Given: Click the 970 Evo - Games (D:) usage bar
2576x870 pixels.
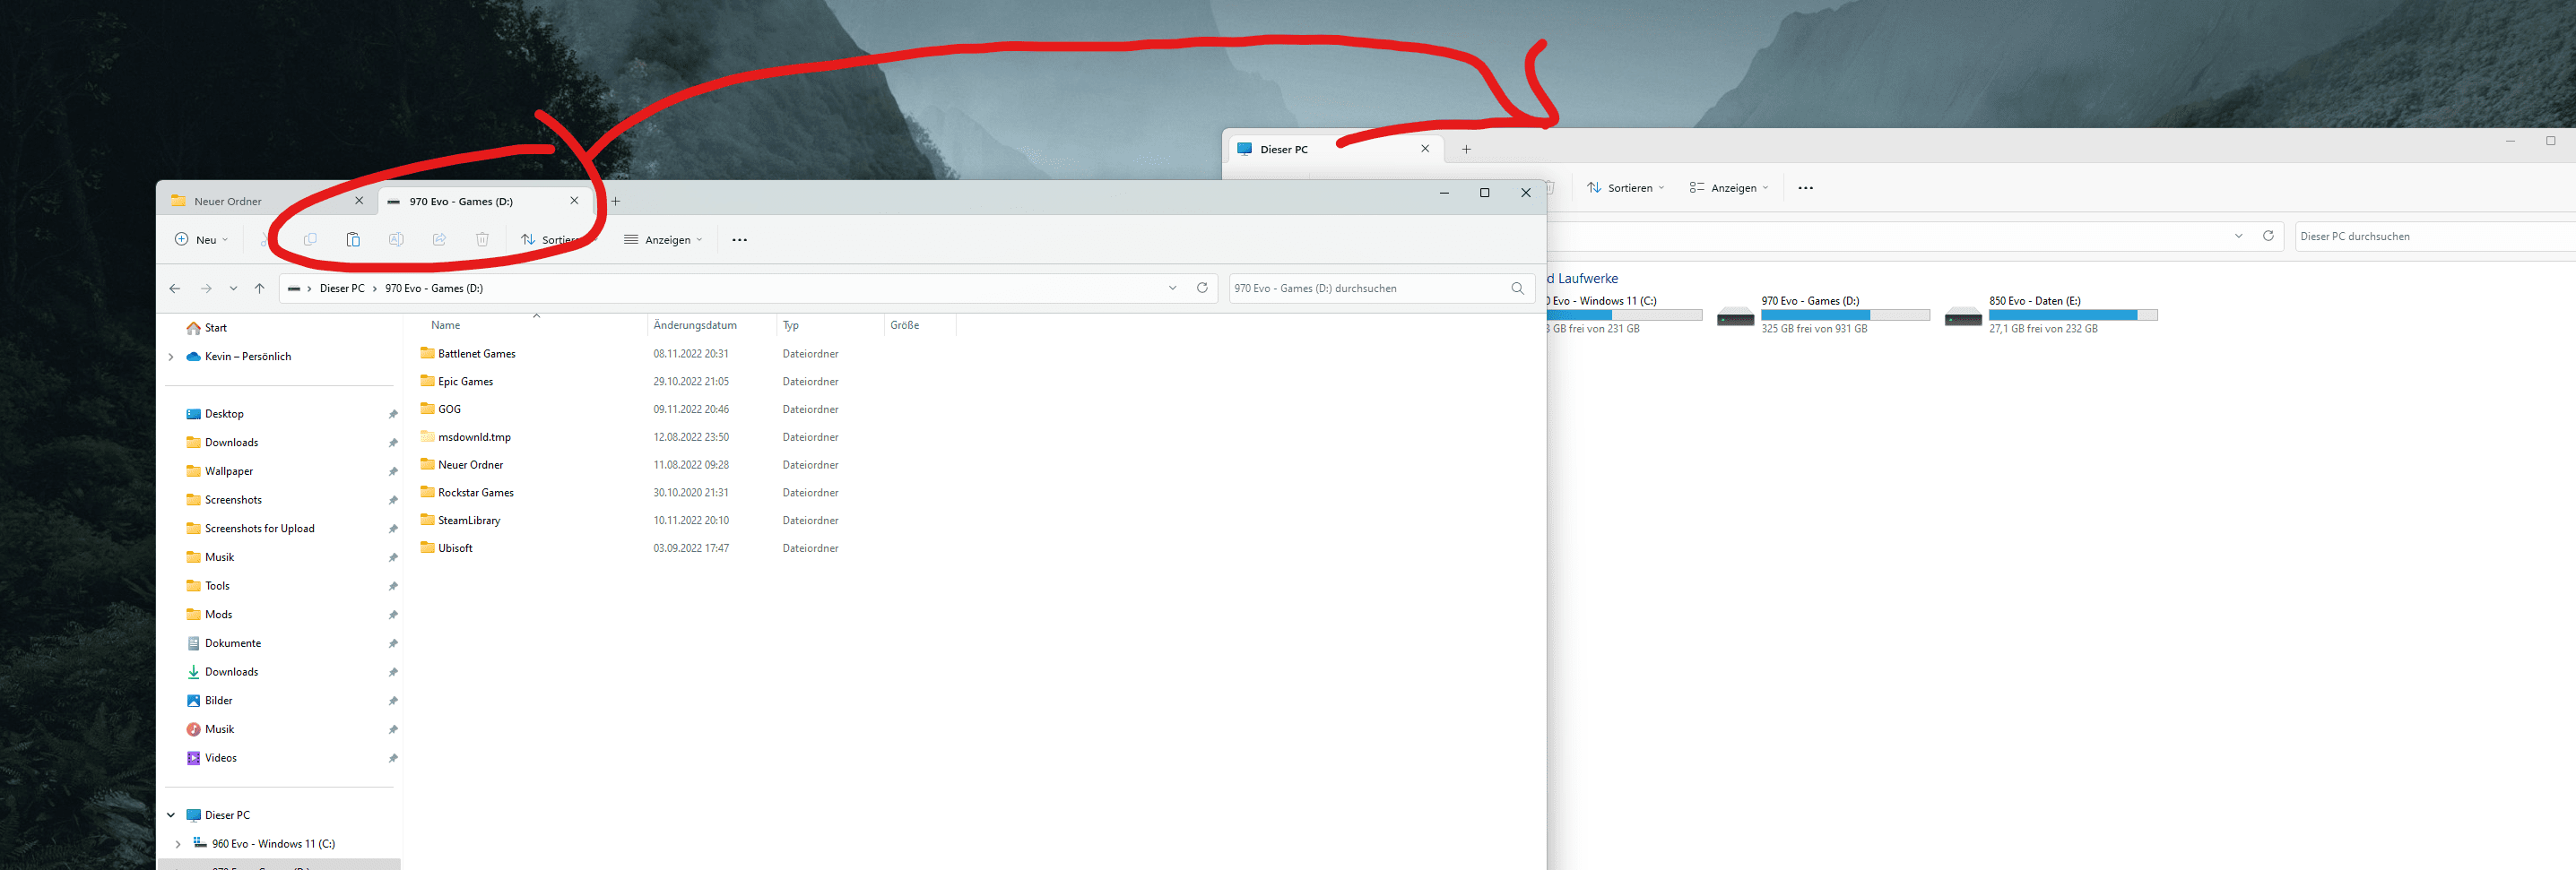Looking at the screenshot, I should pyautogui.click(x=1845, y=314).
